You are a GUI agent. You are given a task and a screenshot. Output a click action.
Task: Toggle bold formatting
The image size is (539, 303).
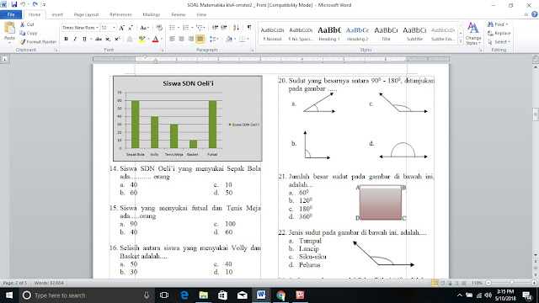pos(66,40)
